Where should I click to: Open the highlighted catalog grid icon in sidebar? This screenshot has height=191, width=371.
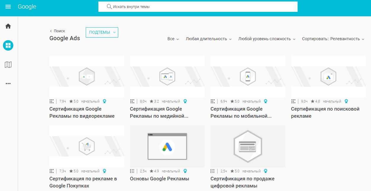(8, 45)
